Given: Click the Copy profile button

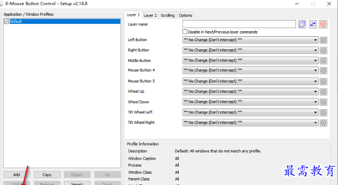Looking at the screenshot, I should pyautogui.click(x=47, y=175).
